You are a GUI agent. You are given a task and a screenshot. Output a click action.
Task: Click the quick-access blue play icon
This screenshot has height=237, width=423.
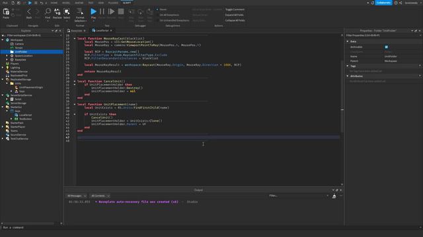click(x=30, y=3)
